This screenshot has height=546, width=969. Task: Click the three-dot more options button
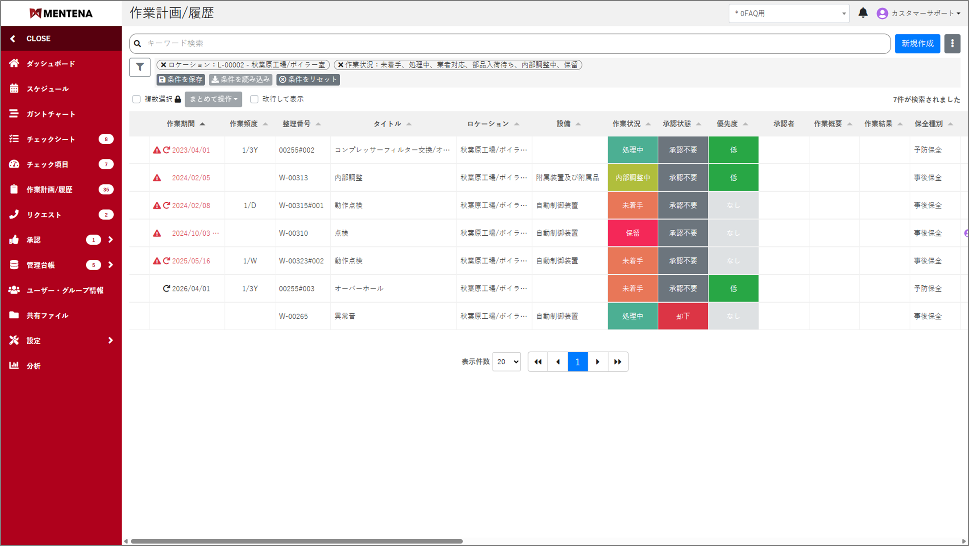click(952, 43)
